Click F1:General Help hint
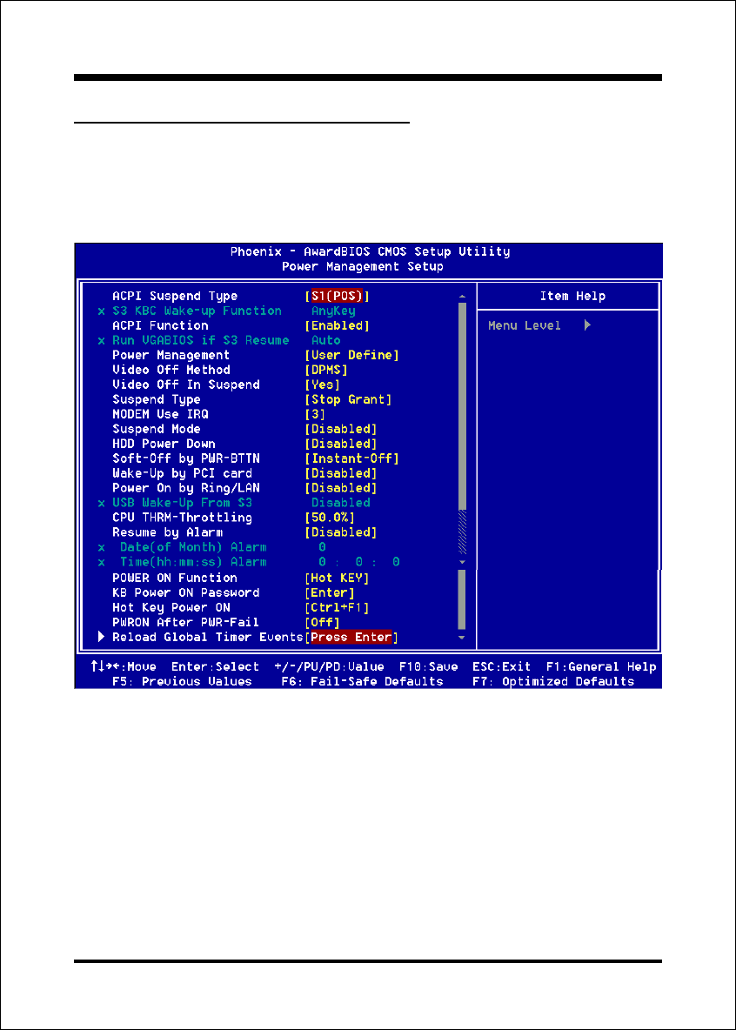Image resolution: width=736 pixels, height=1030 pixels. click(600, 666)
